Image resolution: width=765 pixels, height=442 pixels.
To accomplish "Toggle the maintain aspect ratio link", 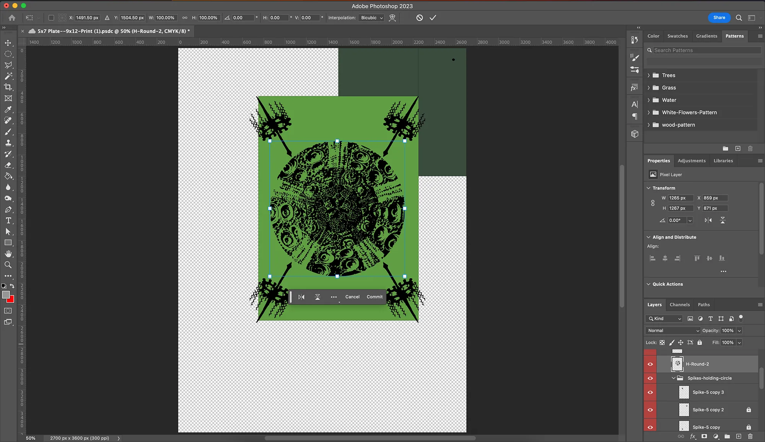I will click(x=185, y=18).
